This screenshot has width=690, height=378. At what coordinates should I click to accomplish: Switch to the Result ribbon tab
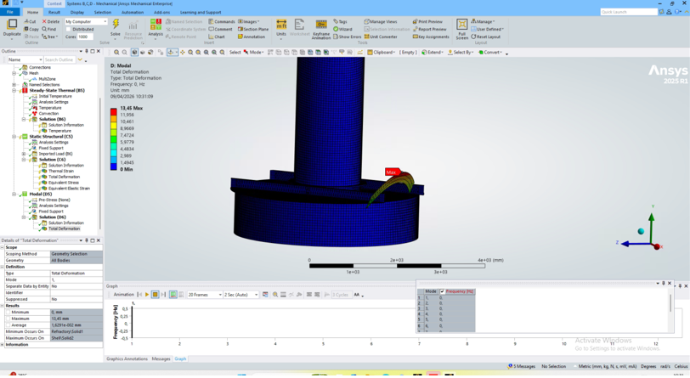(54, 13)
